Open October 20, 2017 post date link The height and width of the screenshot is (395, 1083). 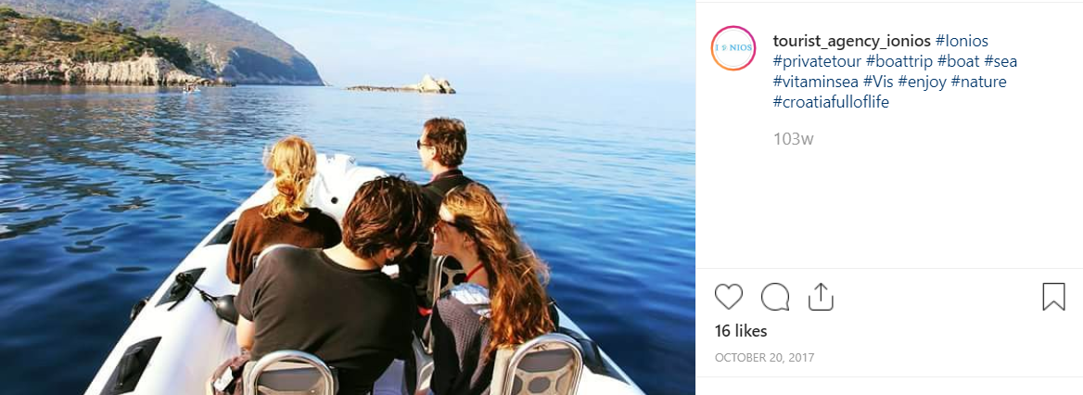(765, 358)
